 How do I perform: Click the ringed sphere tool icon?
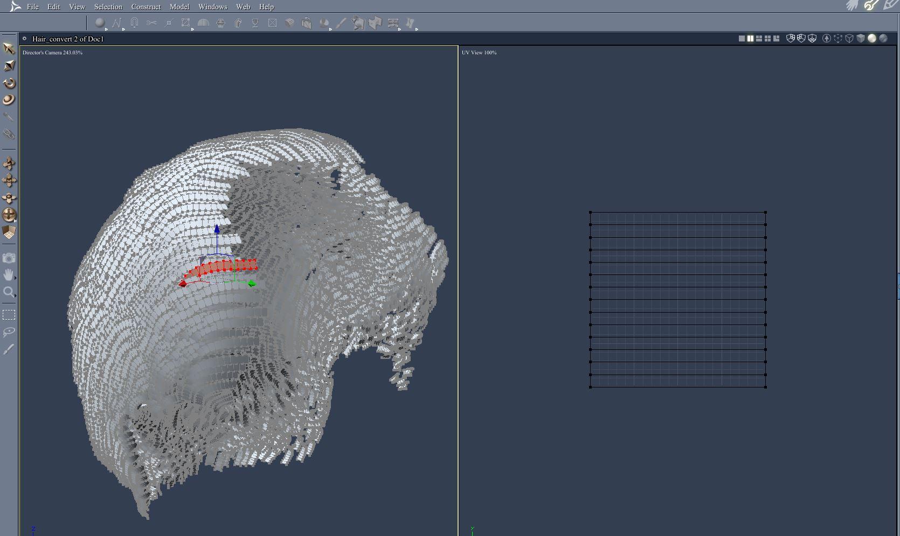point(9,100)
